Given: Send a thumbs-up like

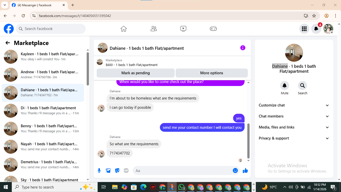Looking at the screenshot, I should pos(245,170).
